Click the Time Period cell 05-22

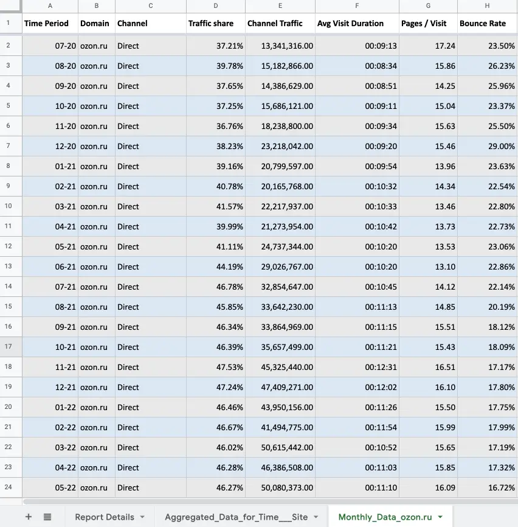[x=50, y=487]
